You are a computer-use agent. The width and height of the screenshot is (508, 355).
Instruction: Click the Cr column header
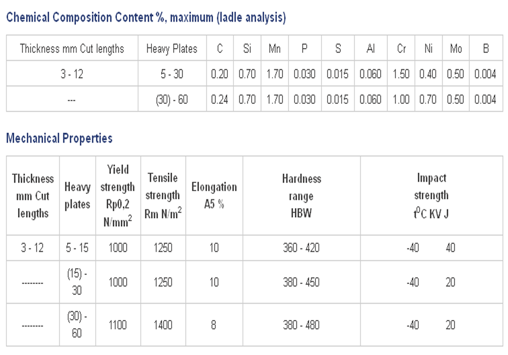[x=401, y=49]
